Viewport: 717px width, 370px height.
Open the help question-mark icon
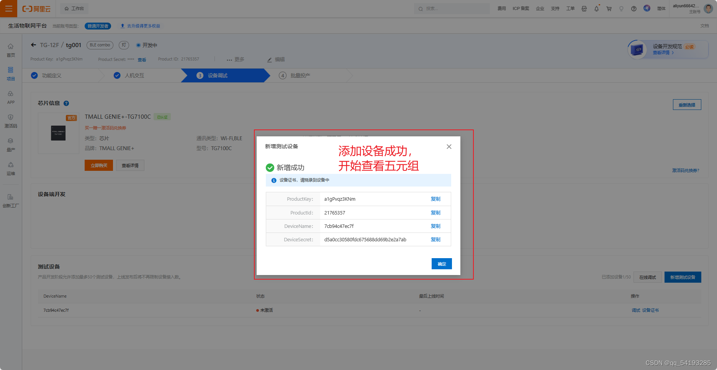click(634, 8)
